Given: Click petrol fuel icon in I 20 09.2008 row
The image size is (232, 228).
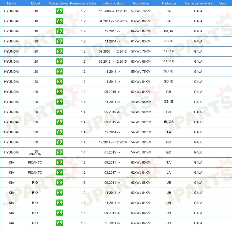Looking at the screenshot, I should click(59, 51).
